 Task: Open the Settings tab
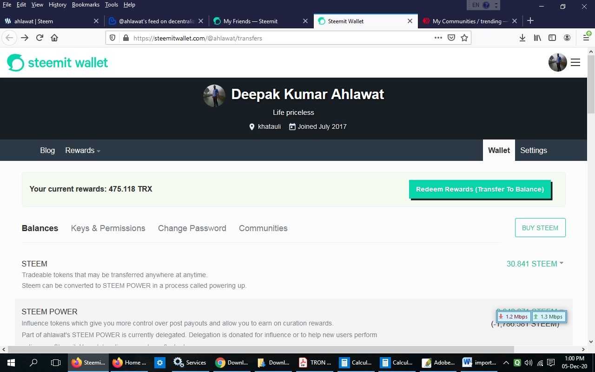[534, 150]
